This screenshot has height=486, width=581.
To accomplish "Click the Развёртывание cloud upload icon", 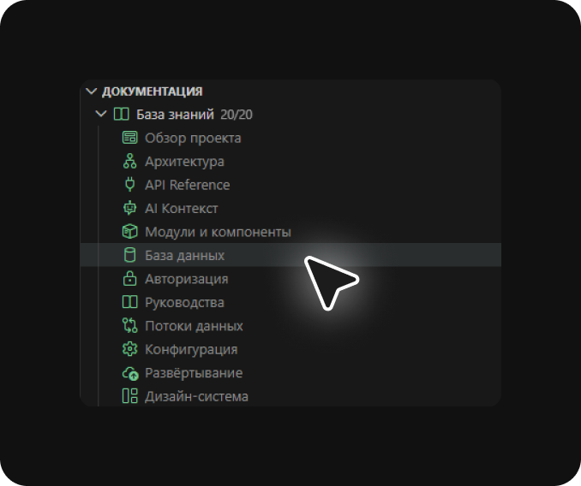I will (x=129, y=373).
